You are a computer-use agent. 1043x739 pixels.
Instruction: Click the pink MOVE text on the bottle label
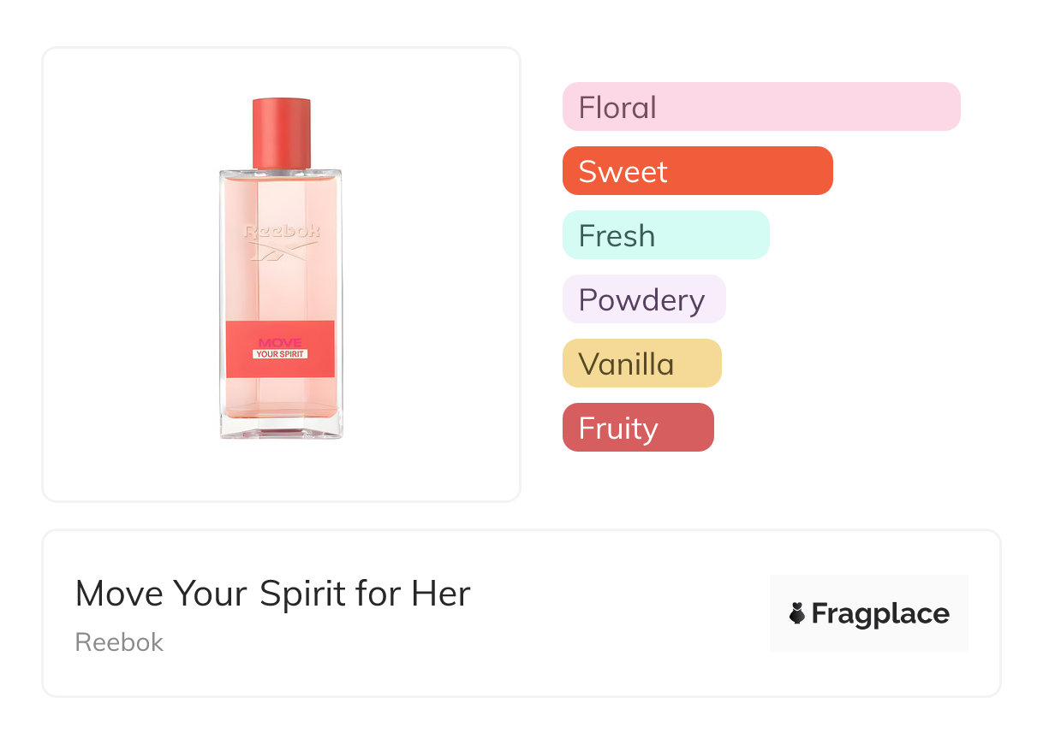[280, 343]
